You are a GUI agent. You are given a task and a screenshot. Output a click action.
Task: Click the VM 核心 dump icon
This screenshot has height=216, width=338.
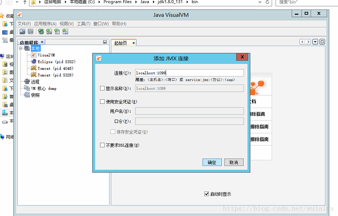27,88
